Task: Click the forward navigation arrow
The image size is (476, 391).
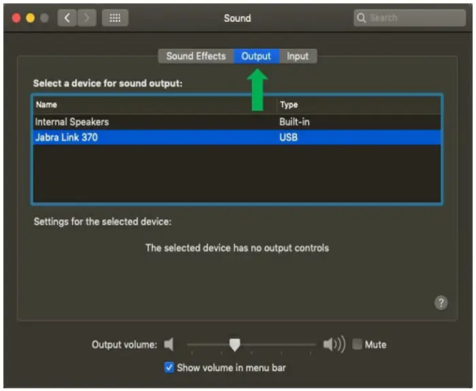Action: (87, 18)
